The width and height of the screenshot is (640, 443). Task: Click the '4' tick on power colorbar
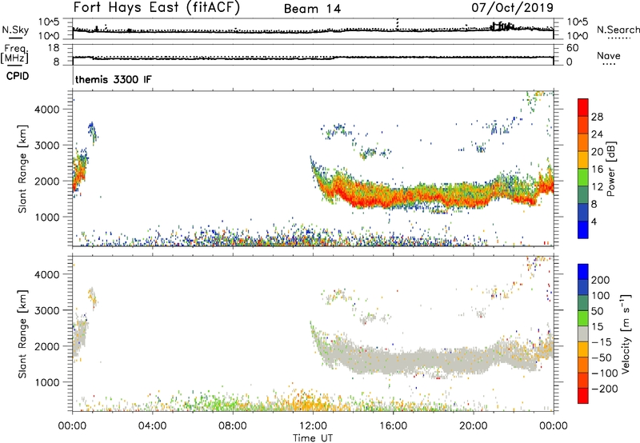click(x=594, y=221)
